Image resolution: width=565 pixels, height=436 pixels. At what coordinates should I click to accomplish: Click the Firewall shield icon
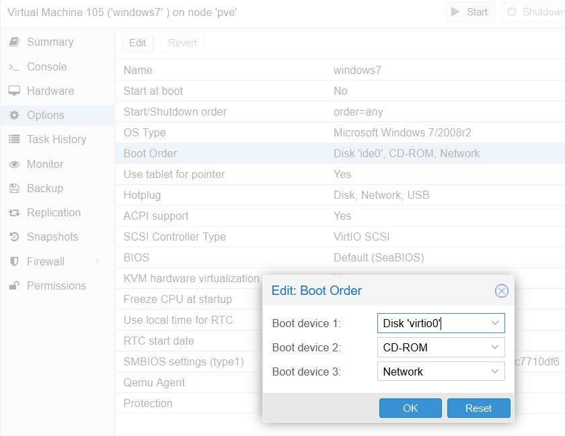(14, 261)
